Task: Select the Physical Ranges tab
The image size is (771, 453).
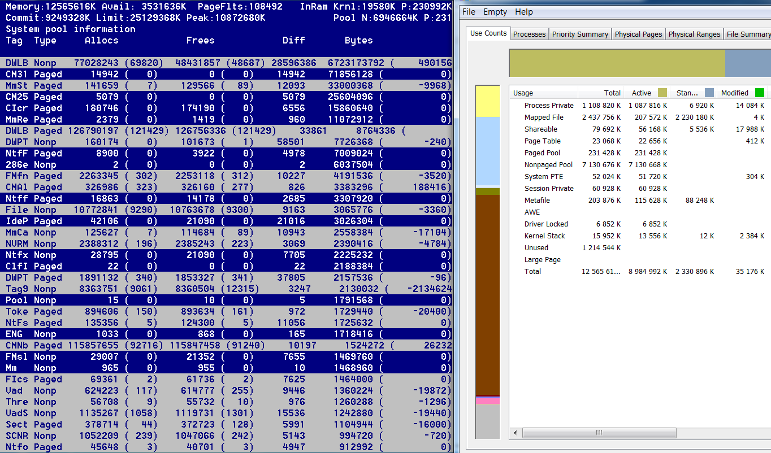Action: 694,34
